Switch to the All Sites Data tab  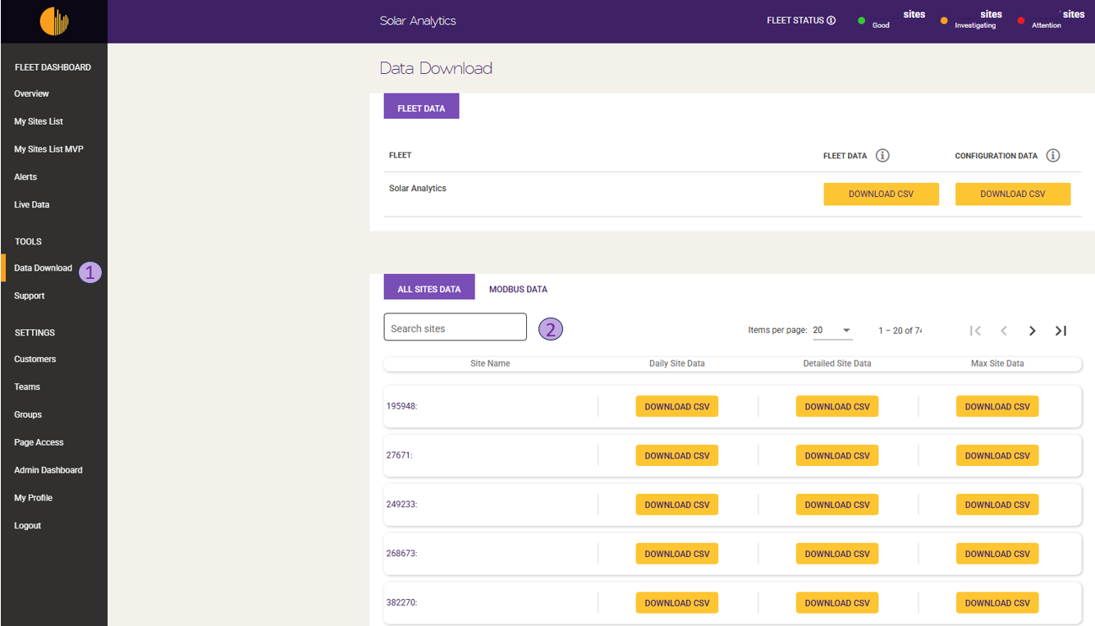coord(429,289)
